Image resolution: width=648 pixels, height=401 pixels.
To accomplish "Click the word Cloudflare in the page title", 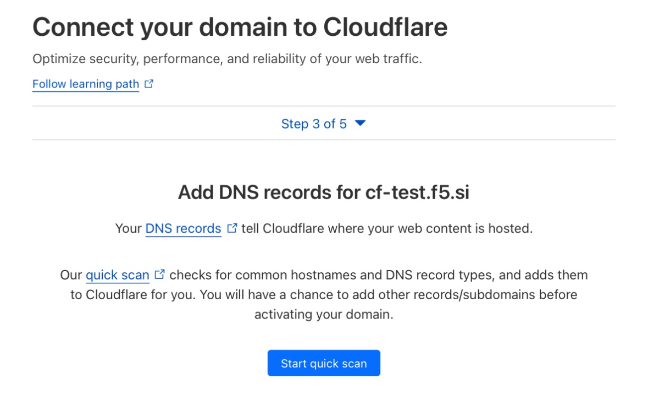I will tap(385, 27).
